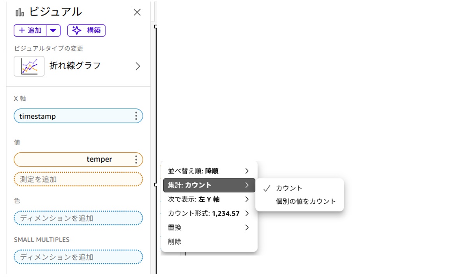Click the 構築 sparkle button
Screen dimensions: 449x280
[86, 30]
